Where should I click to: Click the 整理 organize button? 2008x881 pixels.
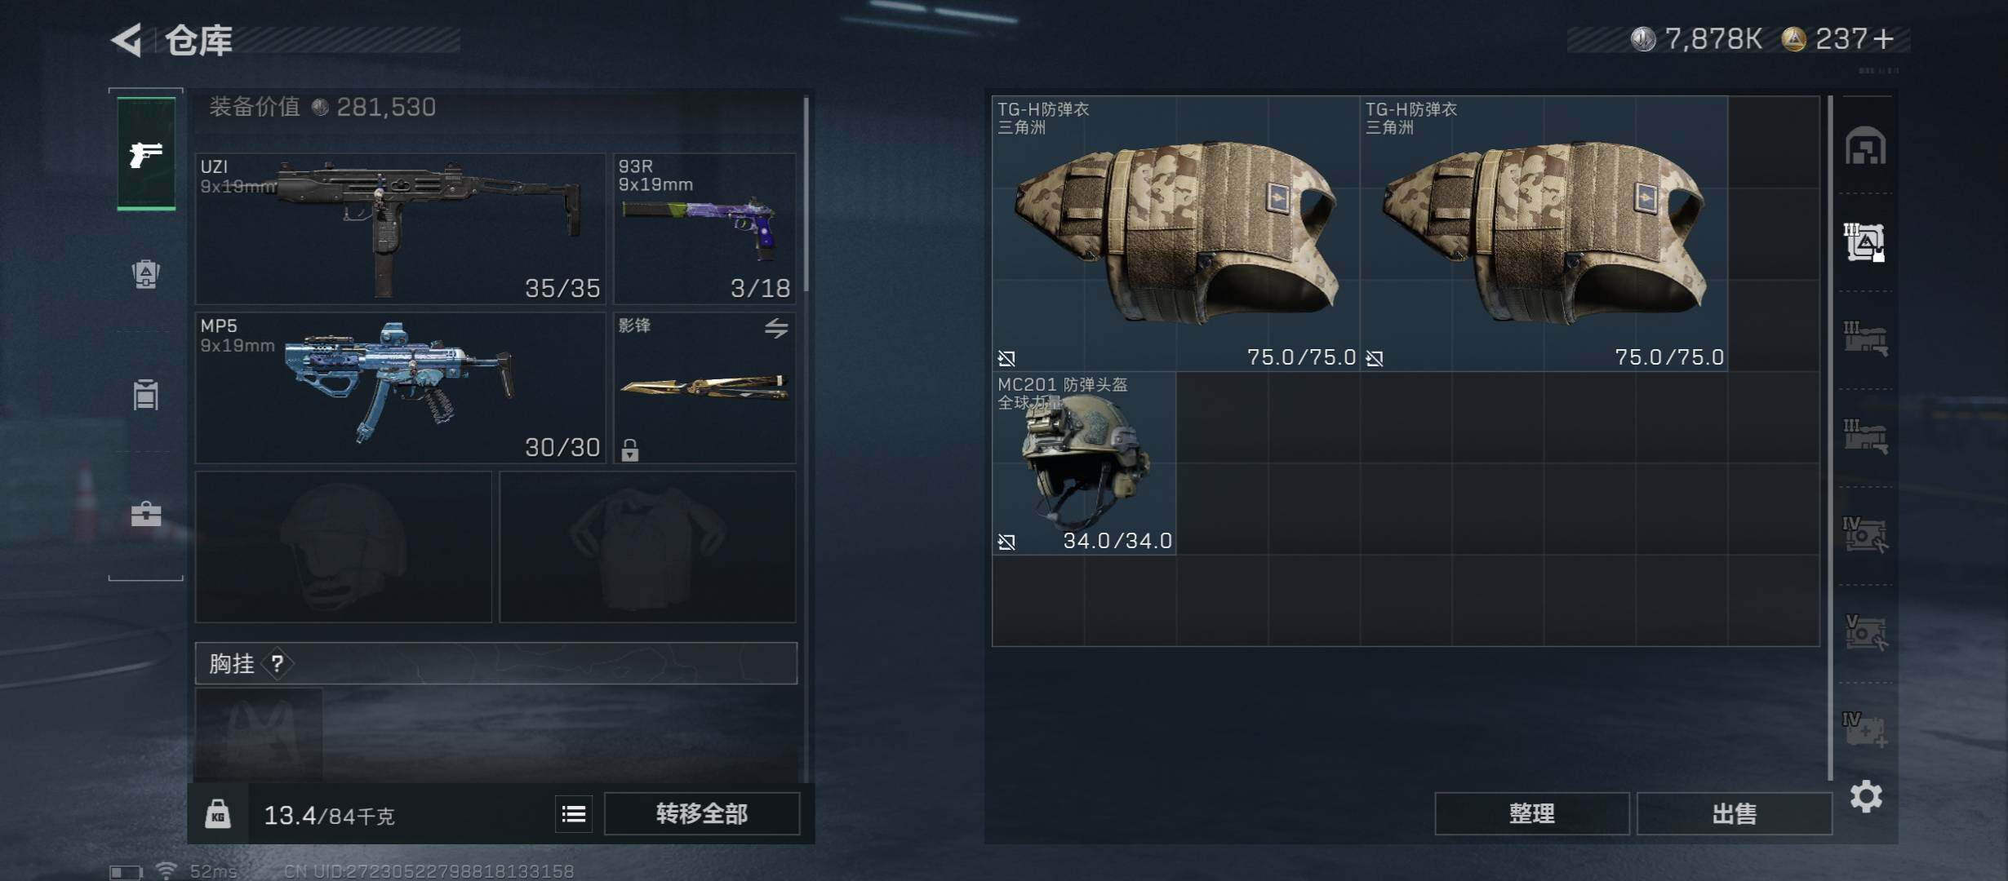[1531, 813]
